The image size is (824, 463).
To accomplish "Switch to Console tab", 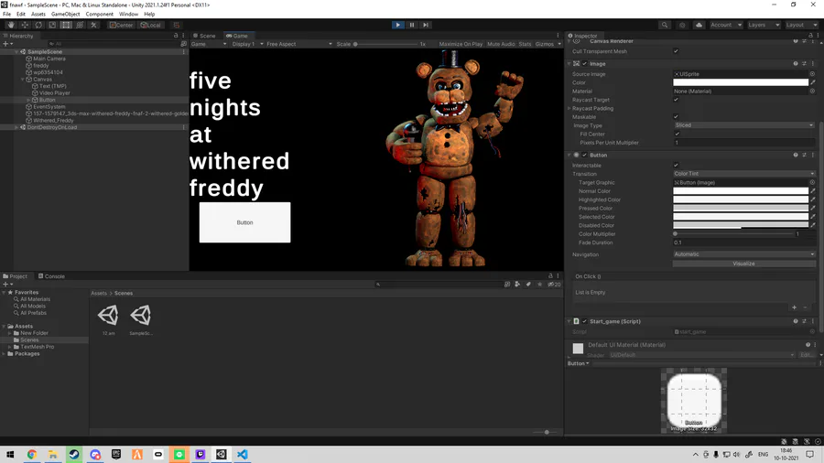I will [x=51, y=276].
